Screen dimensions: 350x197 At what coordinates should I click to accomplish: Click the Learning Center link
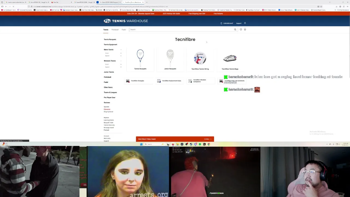109,120
